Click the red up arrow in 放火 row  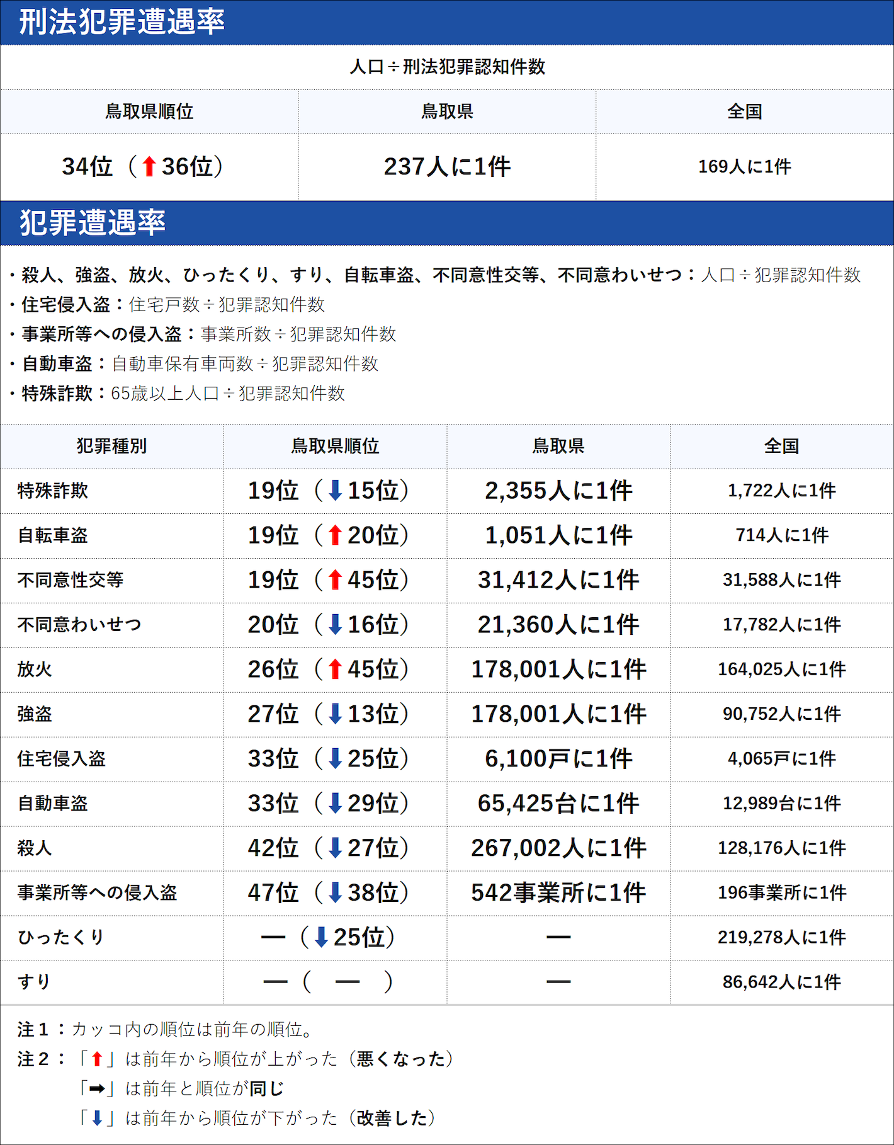pyautogui.click(x=336, y=669)
